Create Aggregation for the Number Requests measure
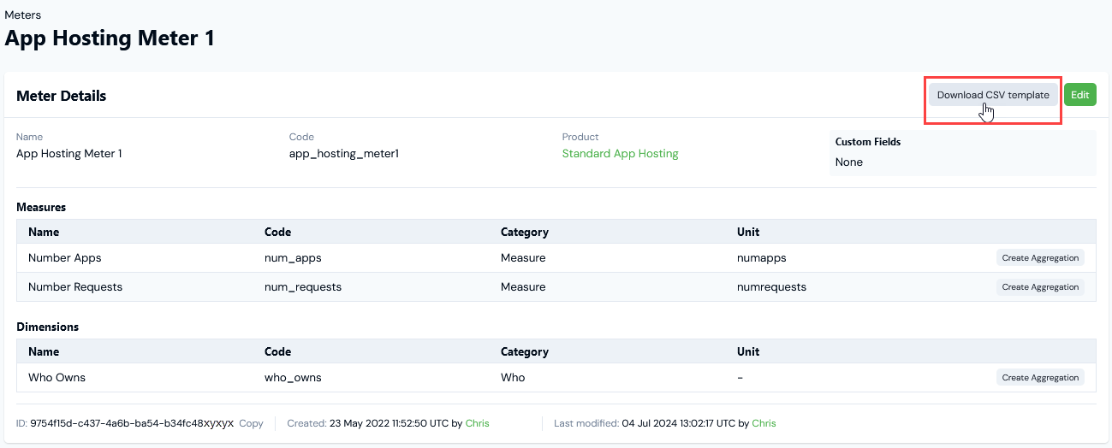Viewport: 1112px width, 448px height. point(1039,287)
